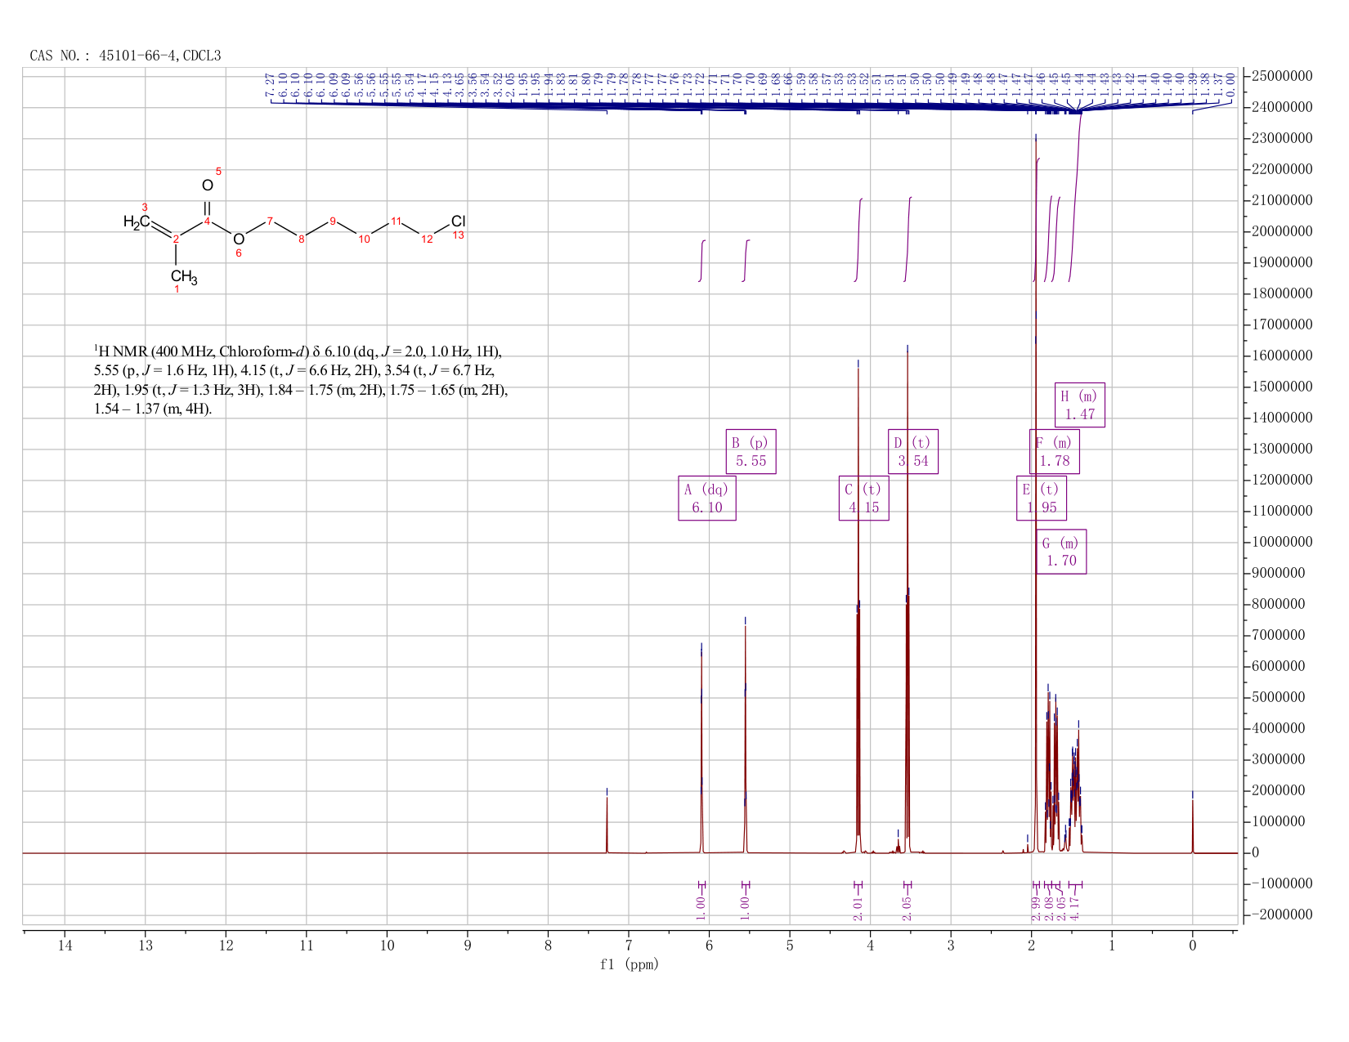
Task: Select the D (t) 3.54 multiplet box
Action: click(x=913, y=452)
